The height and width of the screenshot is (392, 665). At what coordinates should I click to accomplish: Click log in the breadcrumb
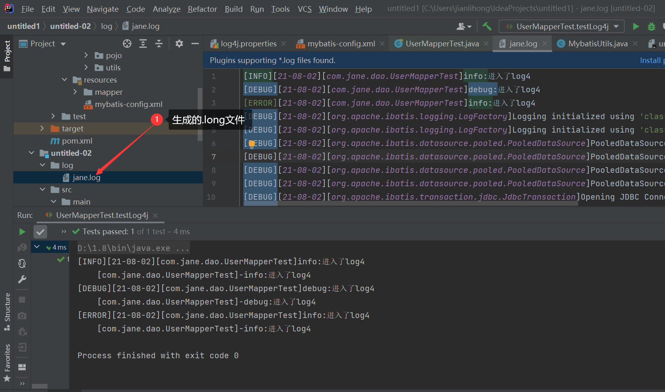tap(106, 26)
